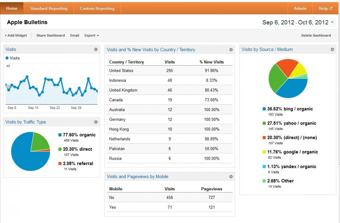Switch to Custom Reporting tab
The height and width of the screenshot is (223, 340).
97,8
